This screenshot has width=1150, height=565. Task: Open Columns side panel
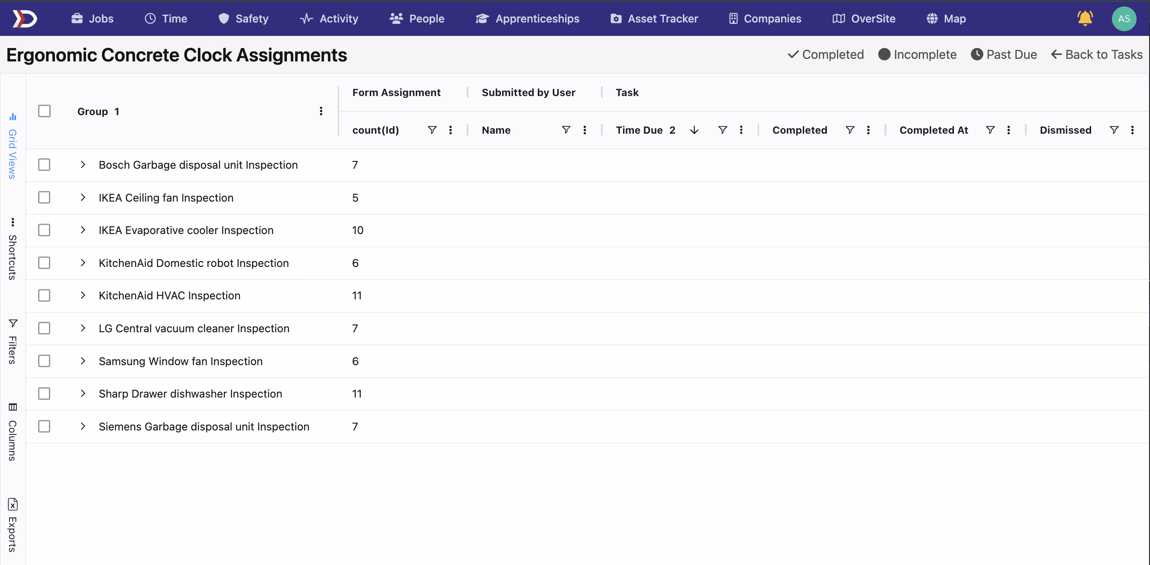[13, 432]
